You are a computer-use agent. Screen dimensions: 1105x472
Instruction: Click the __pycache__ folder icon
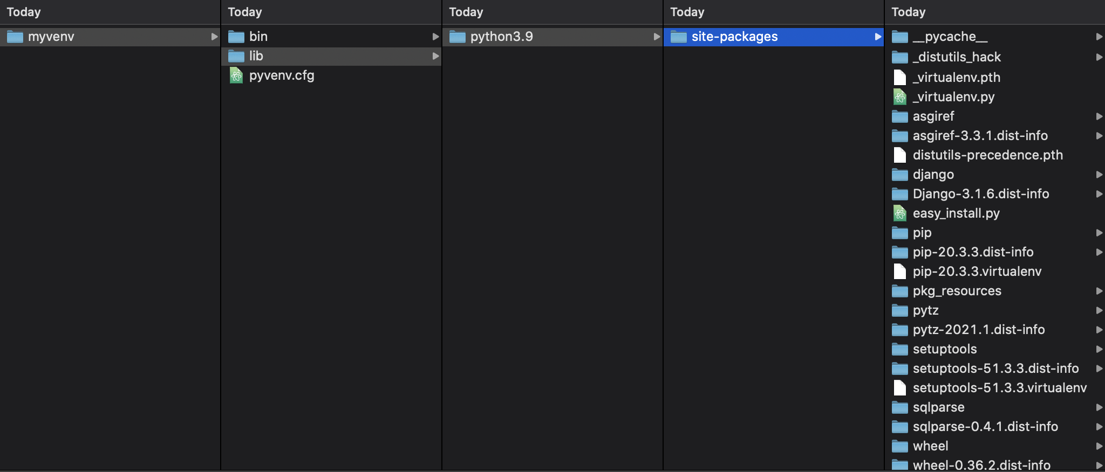click(900, 37)
